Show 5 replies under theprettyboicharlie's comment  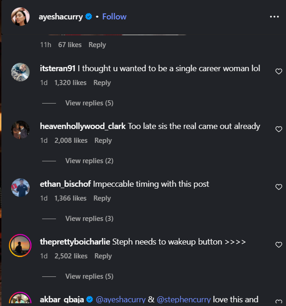point(89,276)
